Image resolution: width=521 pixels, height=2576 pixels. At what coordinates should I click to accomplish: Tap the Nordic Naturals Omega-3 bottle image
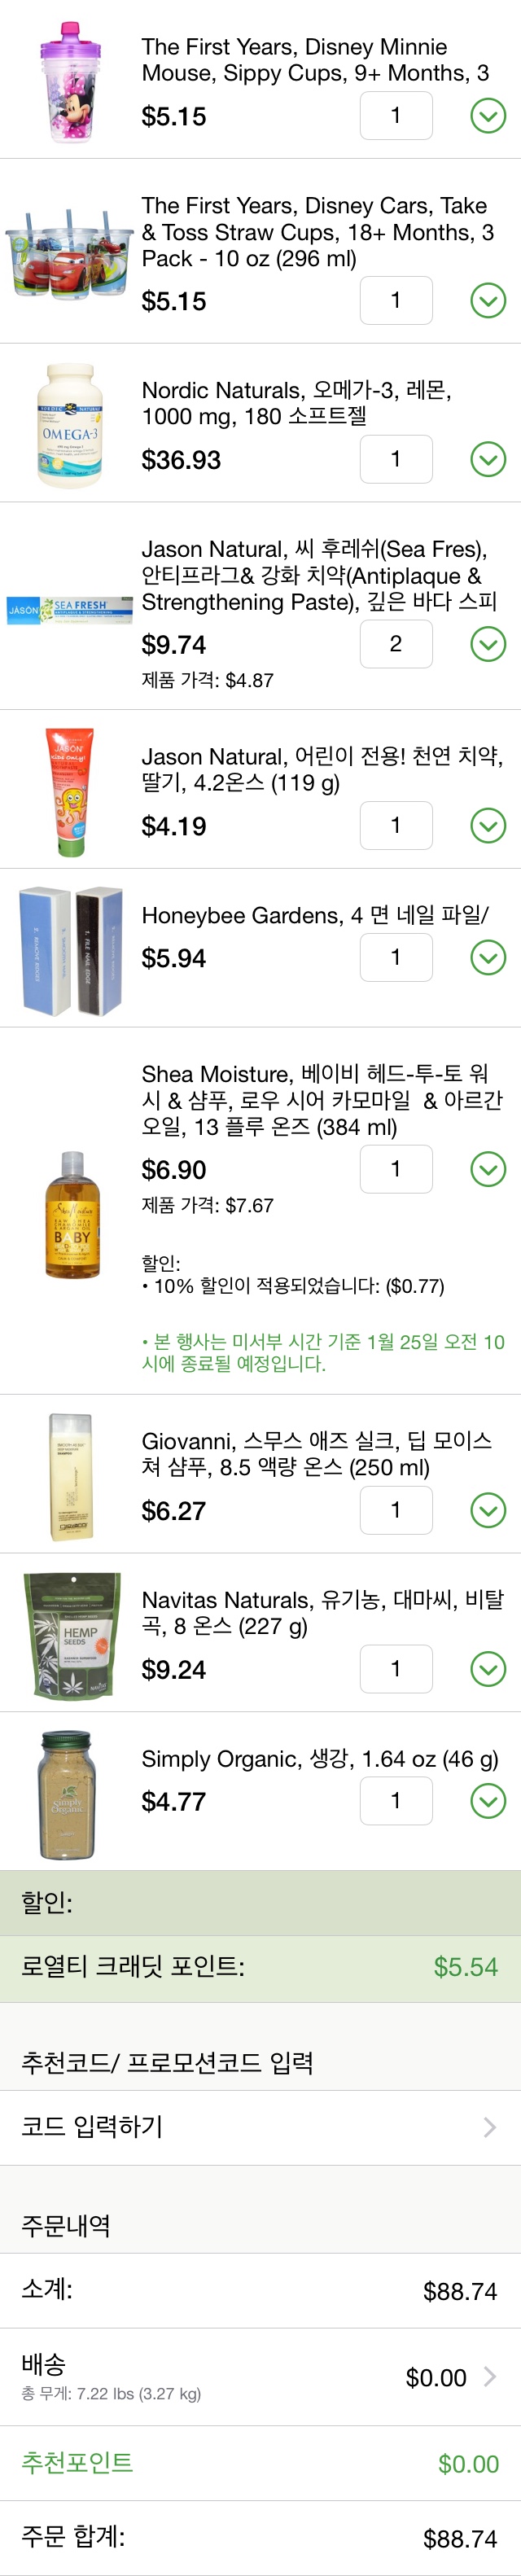coord(69,426)
